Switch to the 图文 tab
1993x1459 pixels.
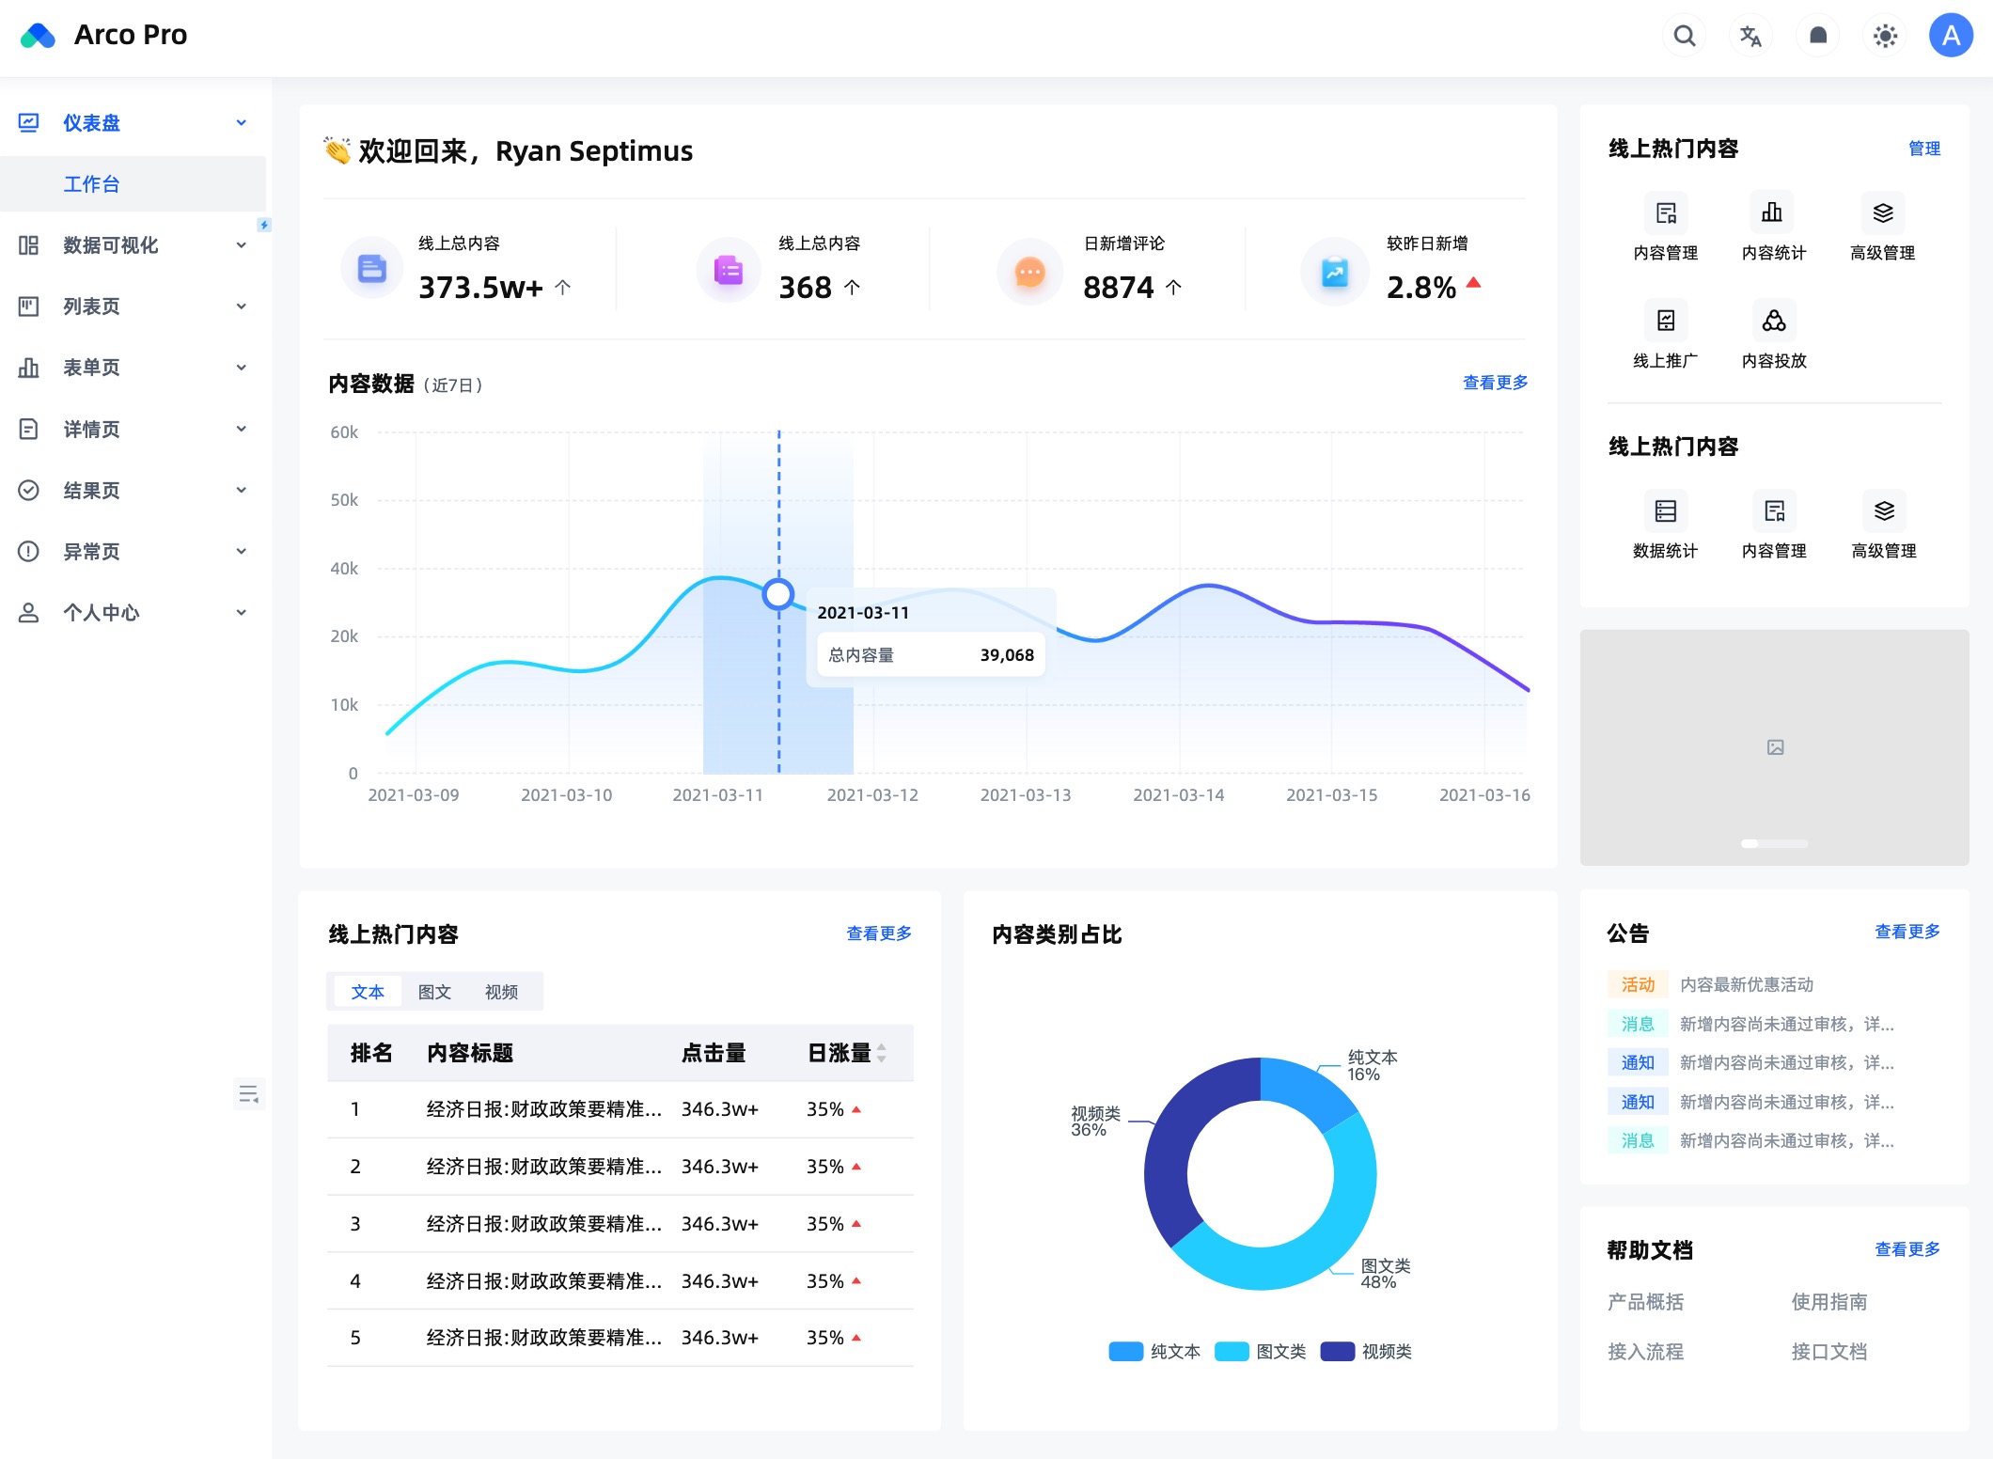tap(434, 992)
